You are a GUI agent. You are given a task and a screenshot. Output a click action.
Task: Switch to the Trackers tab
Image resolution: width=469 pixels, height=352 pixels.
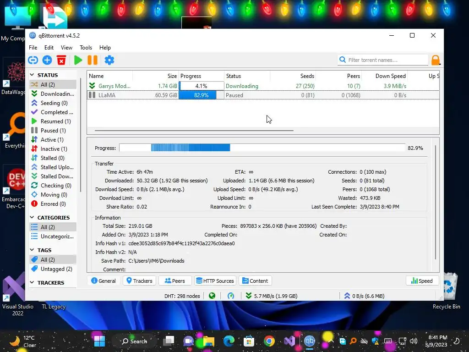(x=139, y=281)
